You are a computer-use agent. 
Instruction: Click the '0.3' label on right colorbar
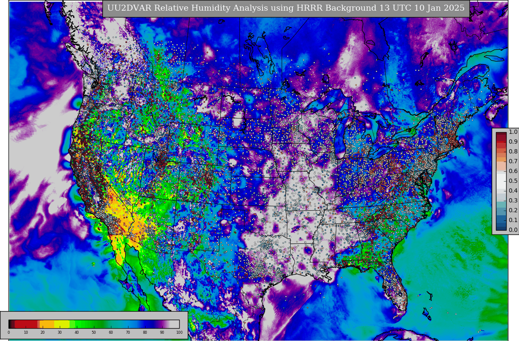click(x=513, y=201)
